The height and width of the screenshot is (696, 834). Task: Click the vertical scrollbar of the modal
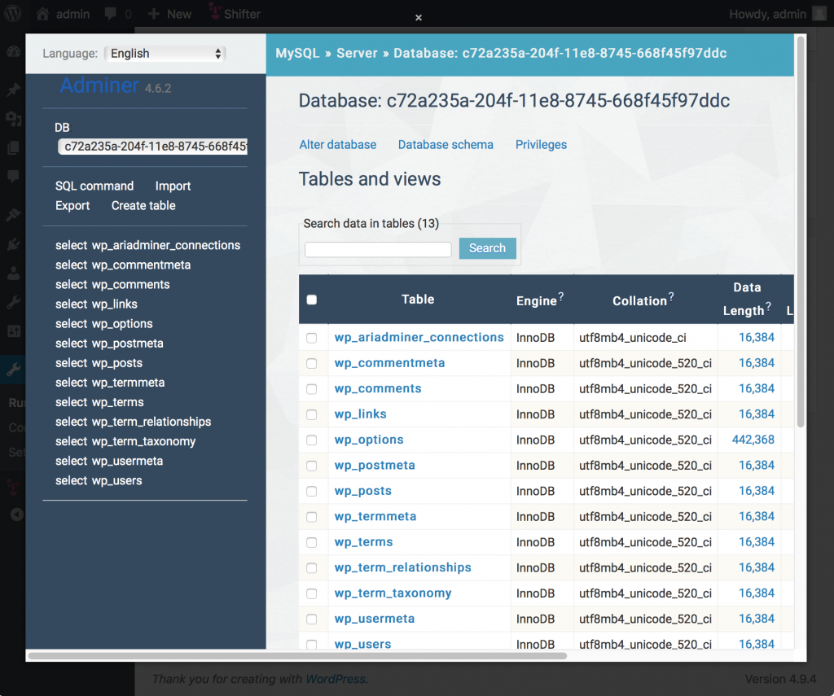(x=800, y=231)
